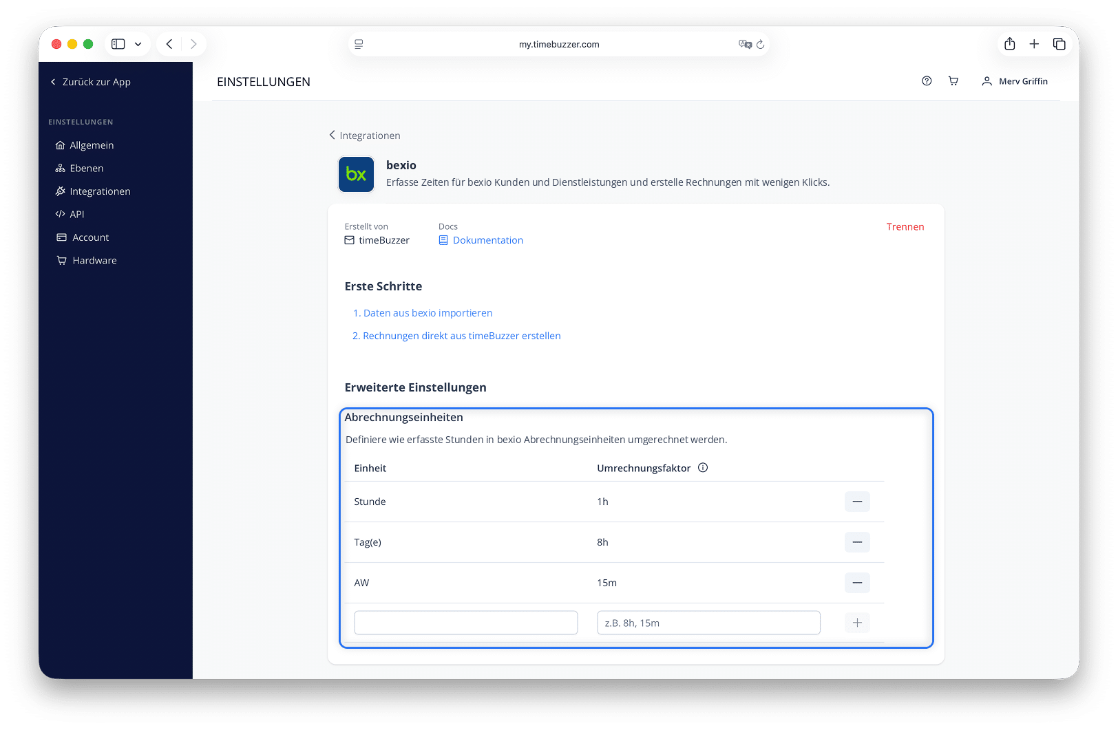The height and width of the screenshot is (730, 1118).
Task: Open Daten aus bexio importieren link
Action: click(x=423, y=313)
